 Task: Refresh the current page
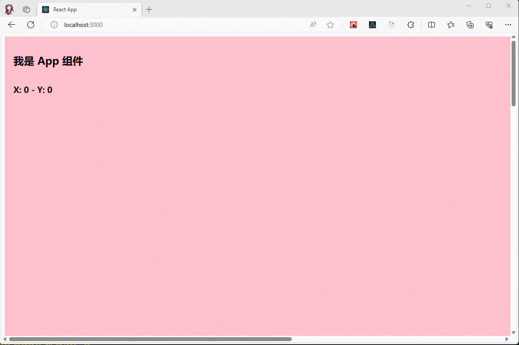pyautogui.click(x=31, y=25)
